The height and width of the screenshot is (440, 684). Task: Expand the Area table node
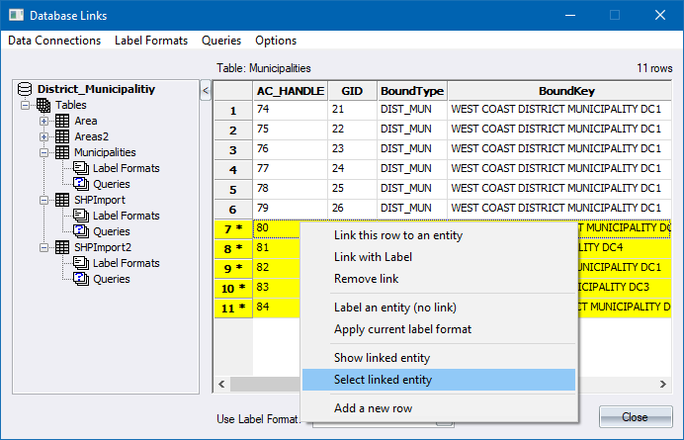tap(44, 121)
